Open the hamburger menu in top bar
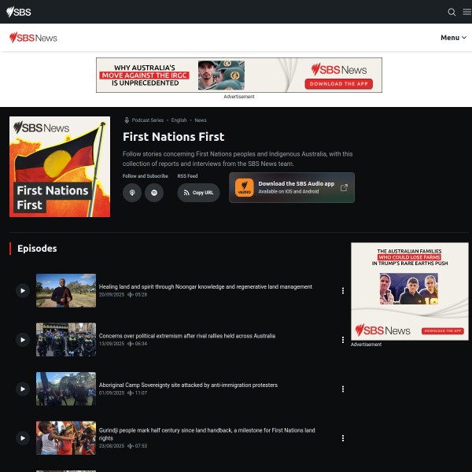The height and width of the screenshot is (472, 472). (x=466, y=12)
